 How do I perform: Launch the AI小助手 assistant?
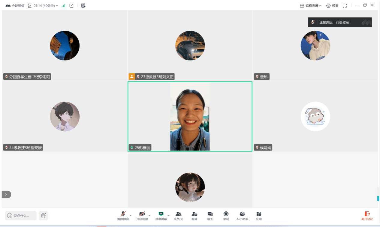click(242, 216)
